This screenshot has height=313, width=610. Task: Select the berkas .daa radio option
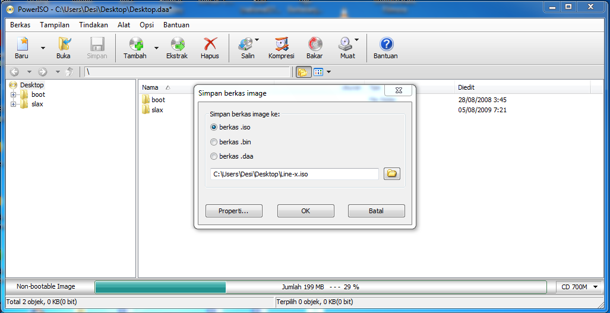tap(214, 156)
